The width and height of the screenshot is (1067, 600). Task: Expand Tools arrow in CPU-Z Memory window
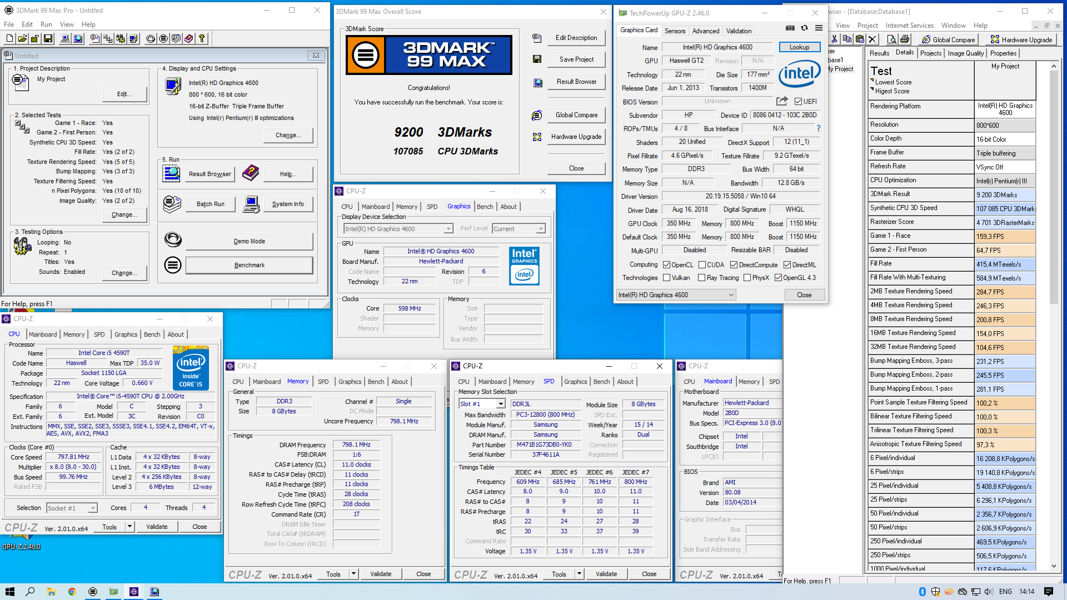click(353, 574)
